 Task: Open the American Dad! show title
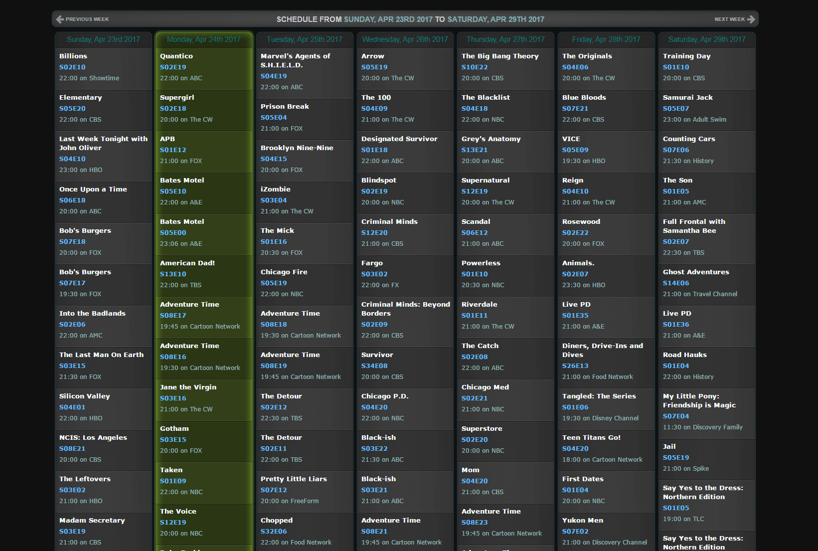click(x=187, y=263)
